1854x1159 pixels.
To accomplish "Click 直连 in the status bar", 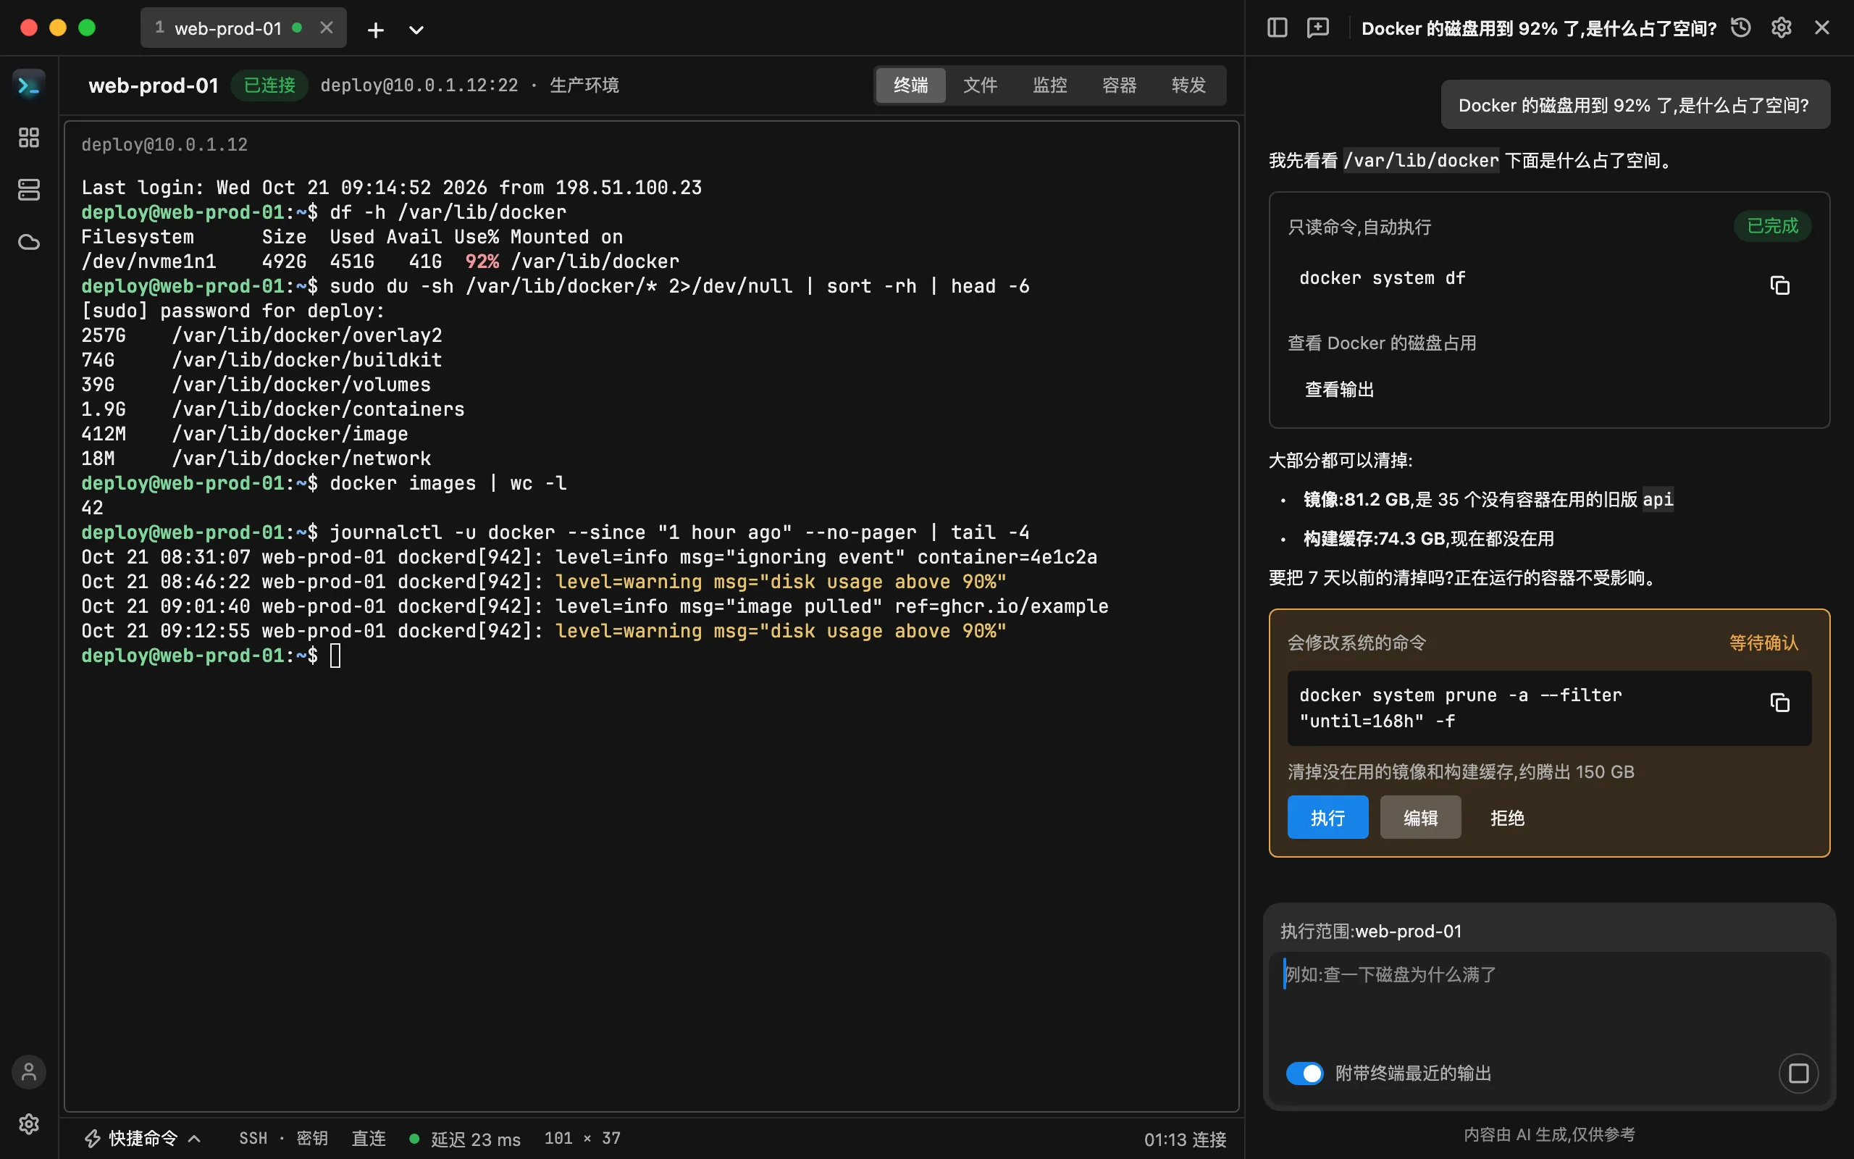I will tap(369, 1138).
